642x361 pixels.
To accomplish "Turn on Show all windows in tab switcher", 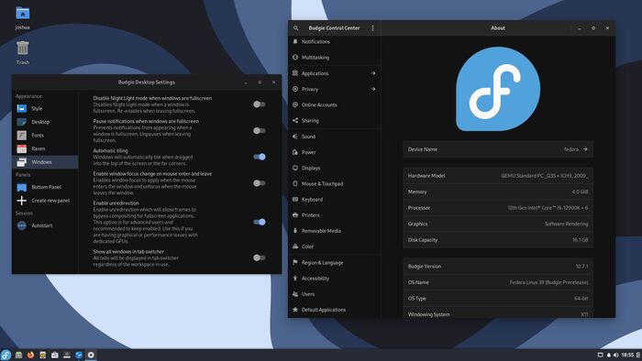I will (x=260, y=257).
